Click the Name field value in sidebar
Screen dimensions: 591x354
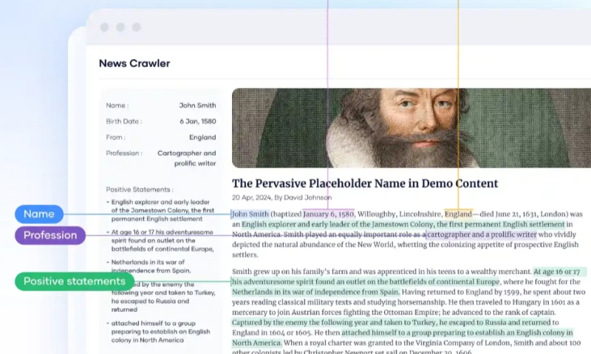(197, 105)
